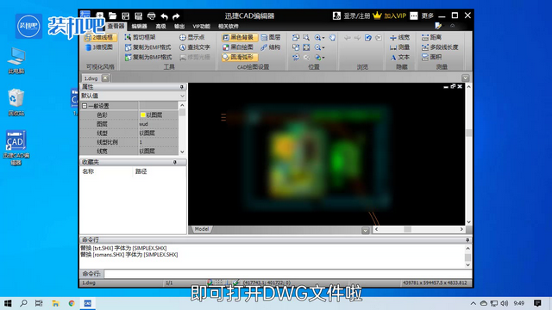Click the 加入VIP button
552x310 pixels.
click(390, 15)
